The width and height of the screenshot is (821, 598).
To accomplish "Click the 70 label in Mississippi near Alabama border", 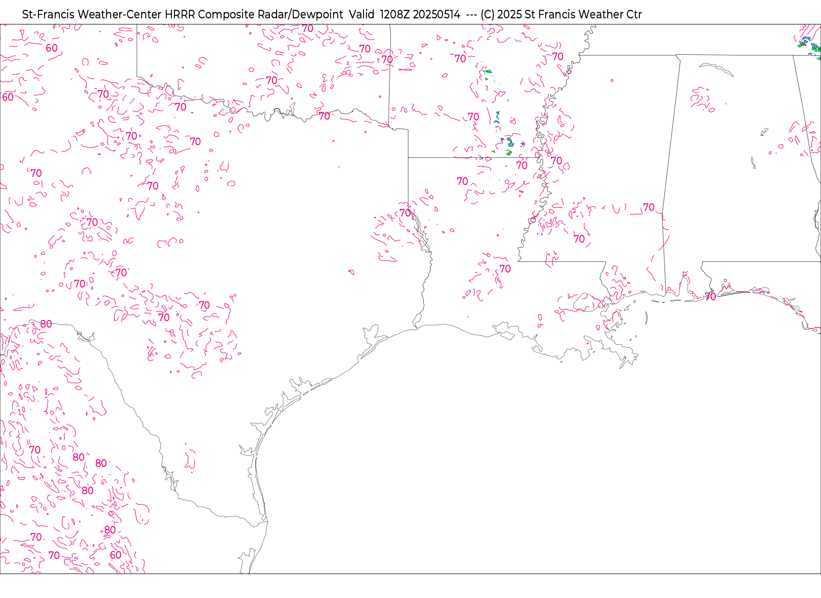I will (x=649, y=207).
